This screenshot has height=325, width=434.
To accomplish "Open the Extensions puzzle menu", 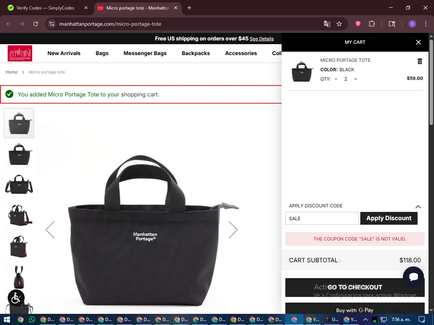I will click(372, 24).
